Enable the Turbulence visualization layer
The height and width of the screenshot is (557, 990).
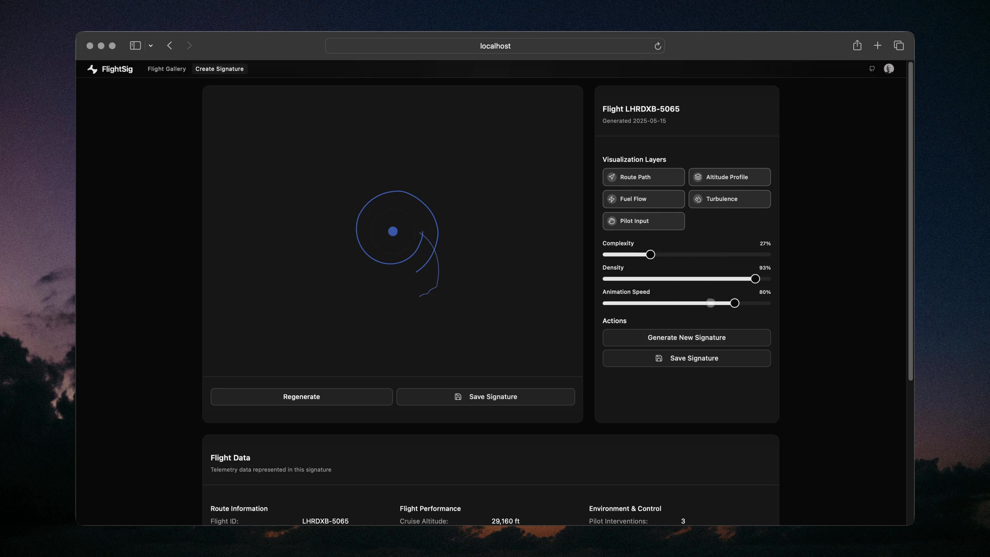pos(729,199)
